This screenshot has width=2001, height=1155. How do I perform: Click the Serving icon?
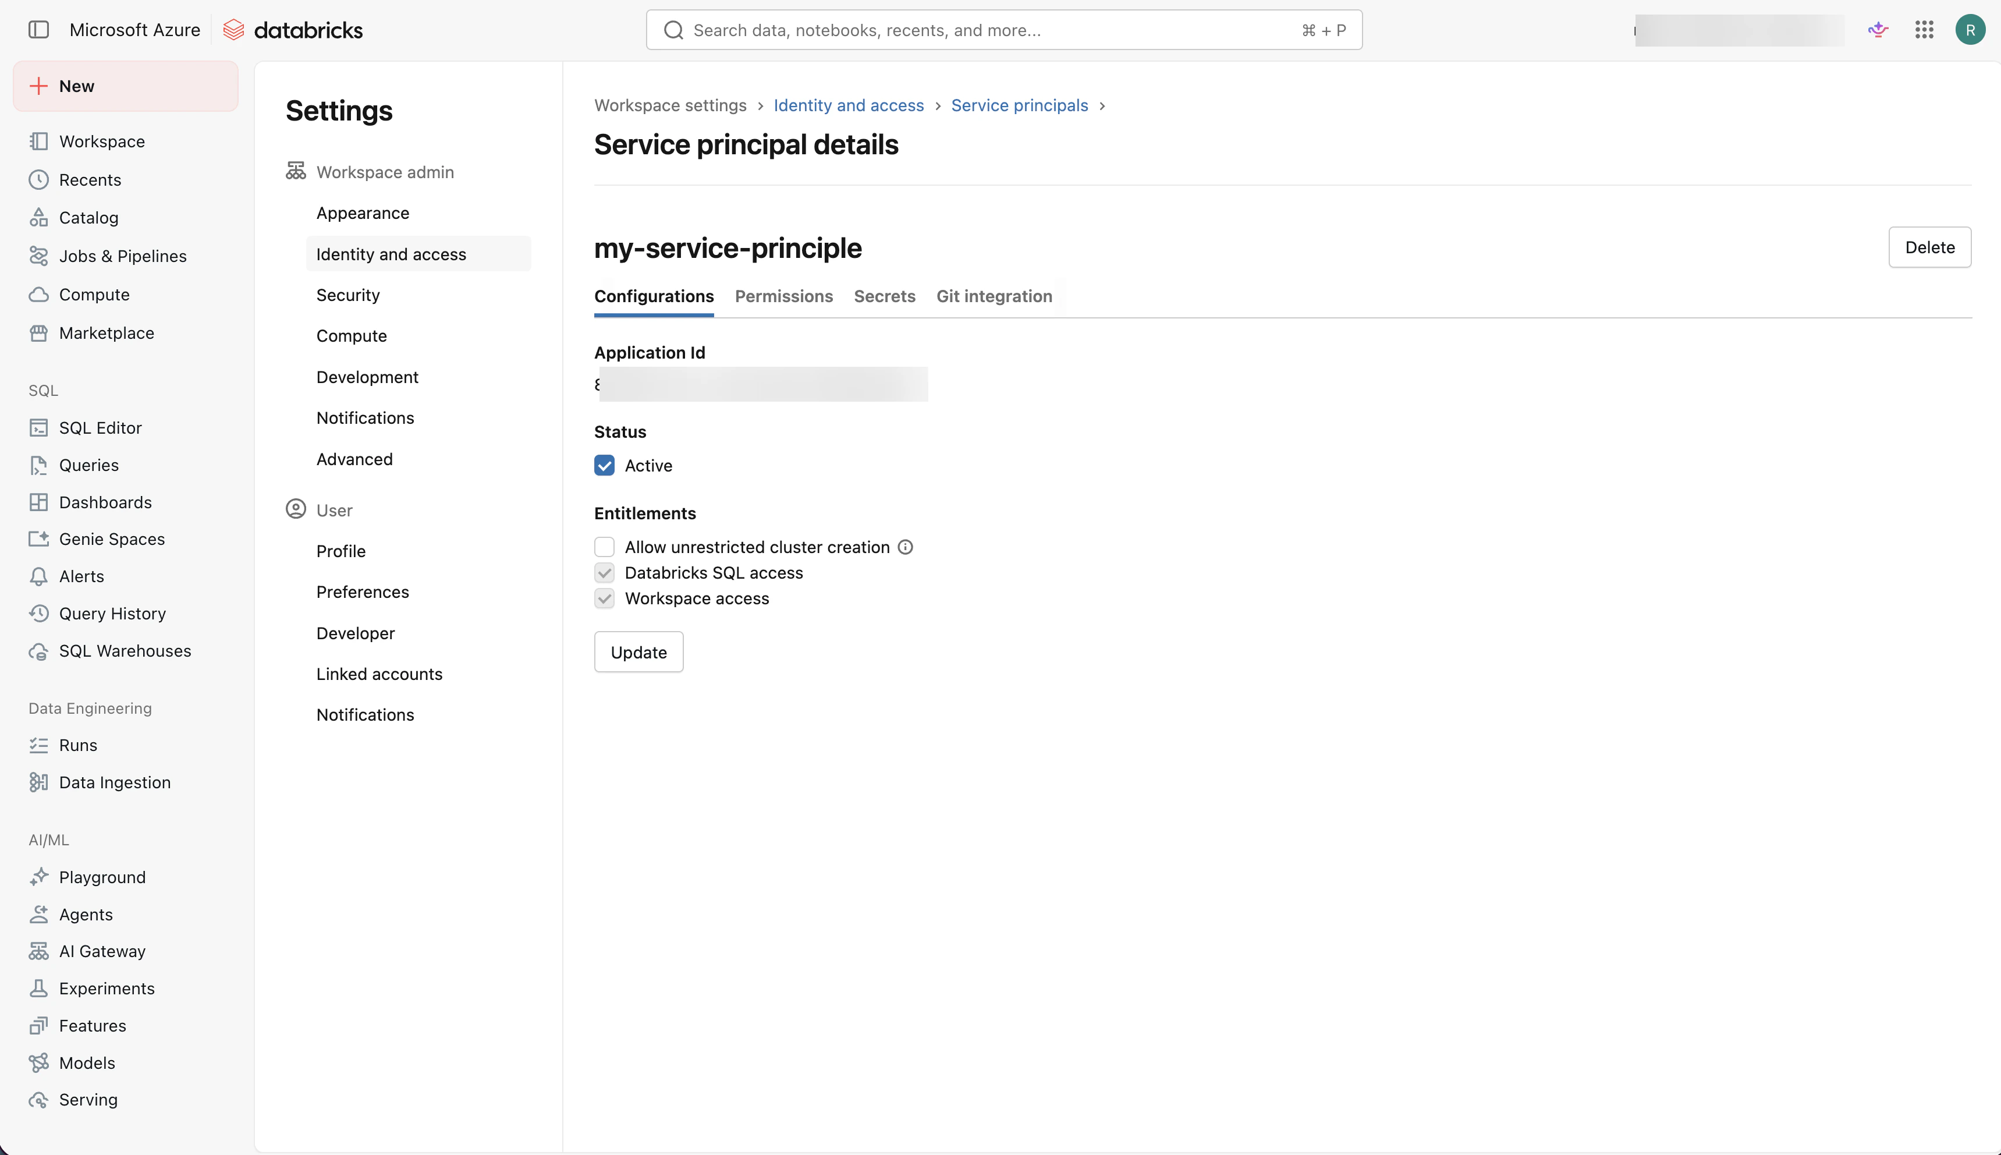[39, 1100]
